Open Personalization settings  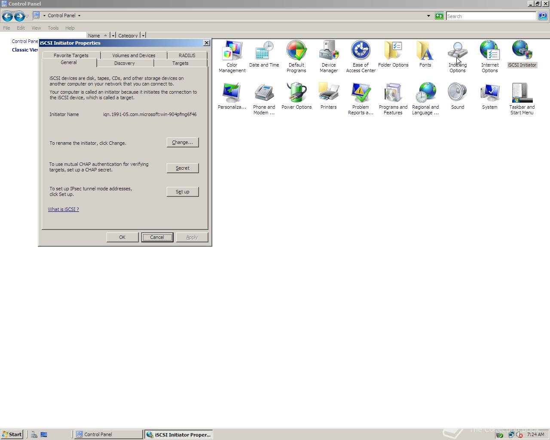click(x=232, y=96)
